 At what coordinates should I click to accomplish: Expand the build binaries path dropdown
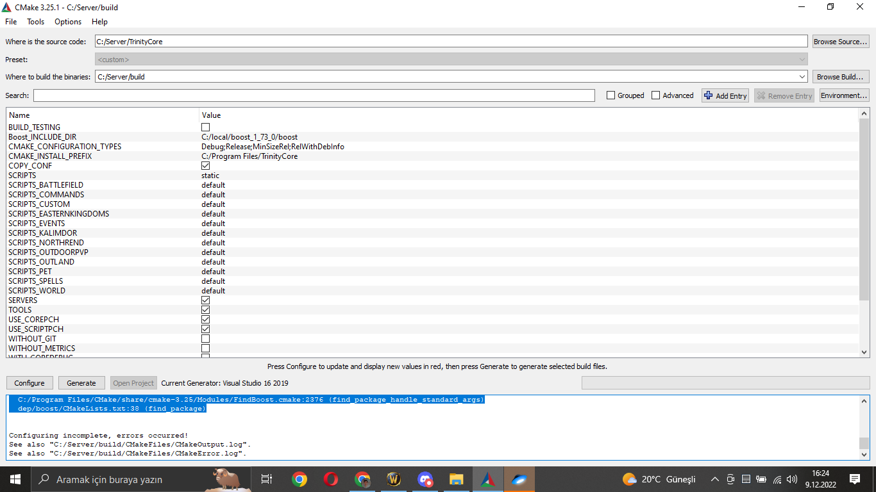(x=802, y=77)
